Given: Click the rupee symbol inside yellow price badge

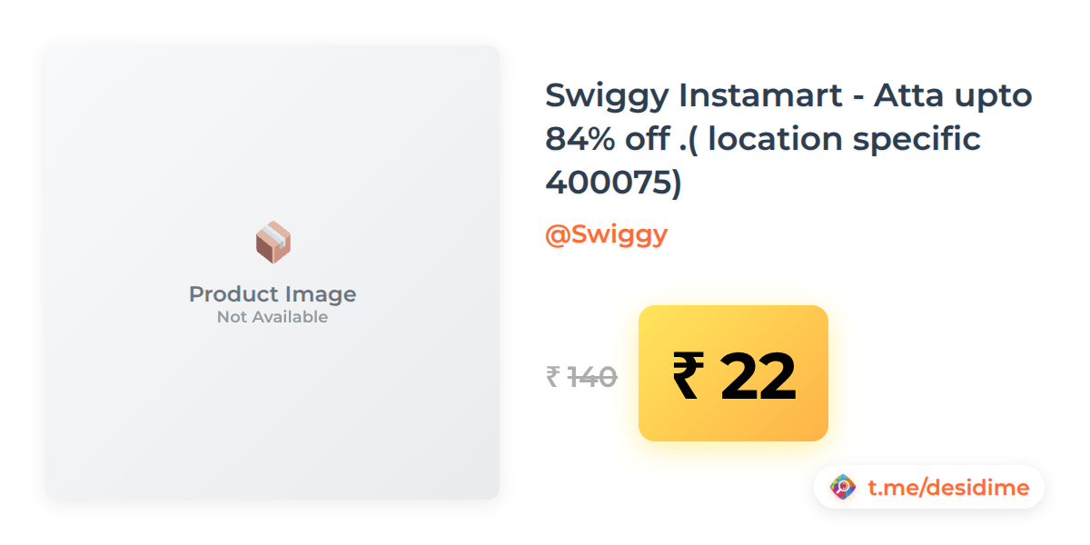Looking at the screenshot, I should (x=688, y=376).
